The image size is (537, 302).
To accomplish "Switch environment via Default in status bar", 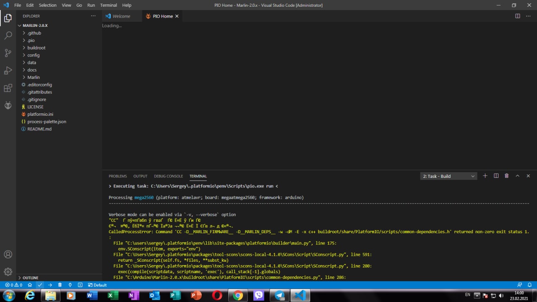I will click(97, 285).
